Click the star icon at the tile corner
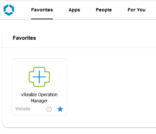The width and height of the screenshot is (156, 134). tap(60, 109)
